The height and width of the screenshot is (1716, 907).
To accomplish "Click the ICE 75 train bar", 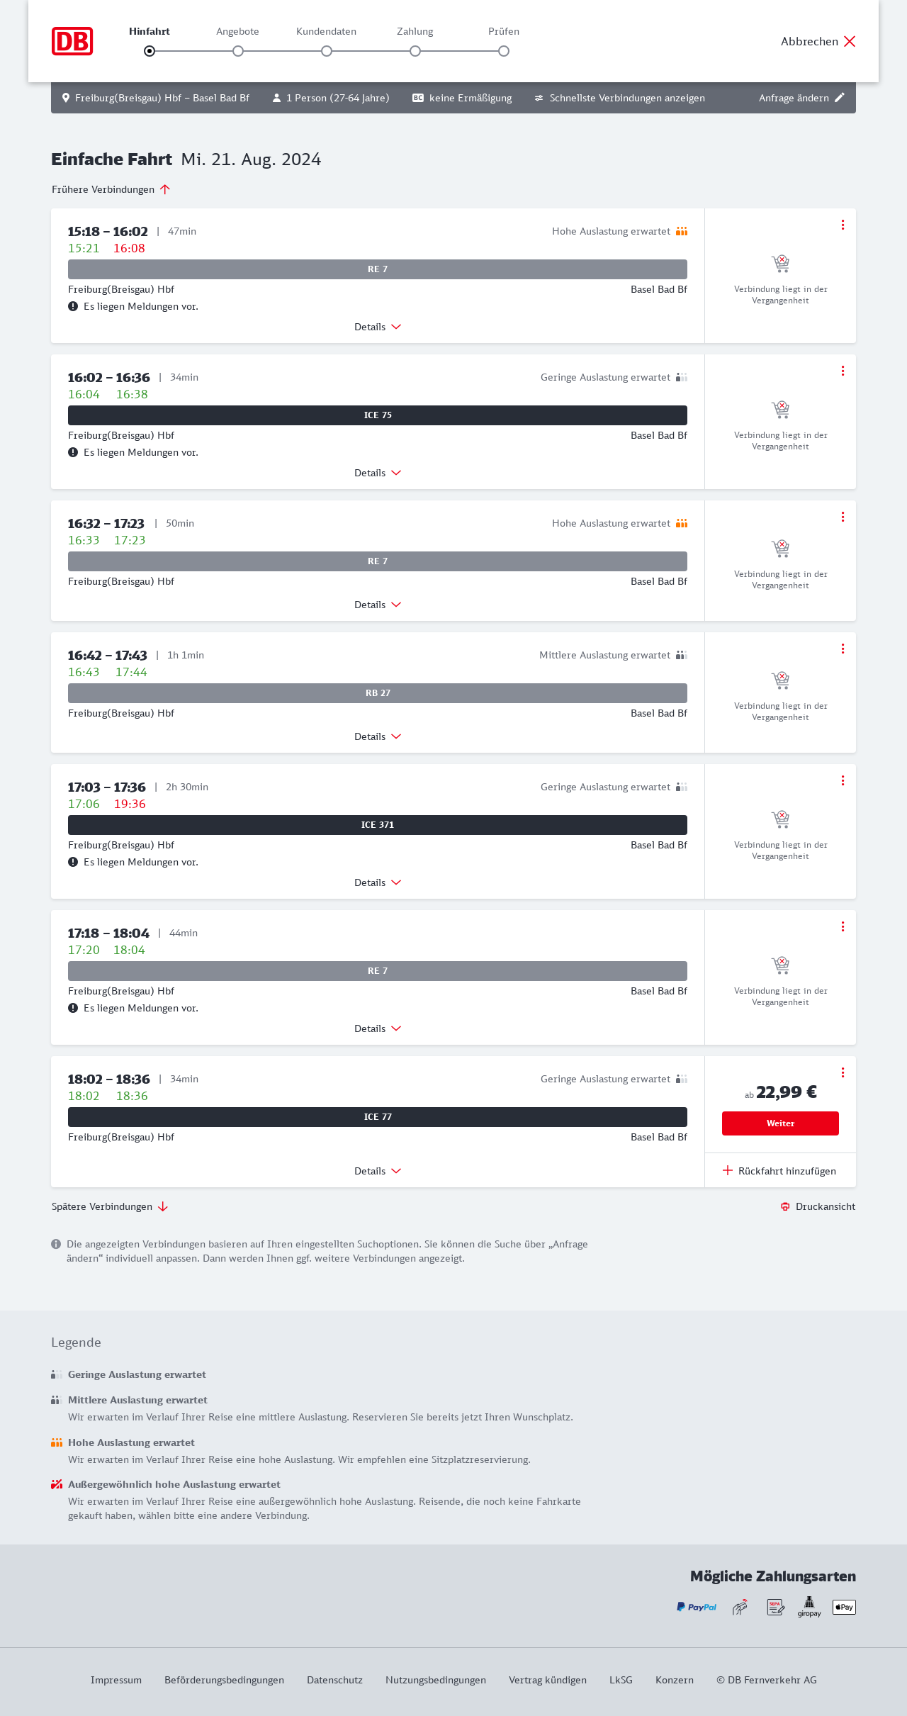I will tap(378, 415).
